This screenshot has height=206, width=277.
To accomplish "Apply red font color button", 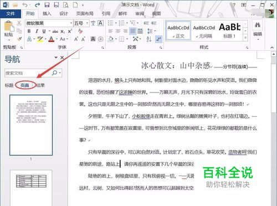I will [52, 39].
